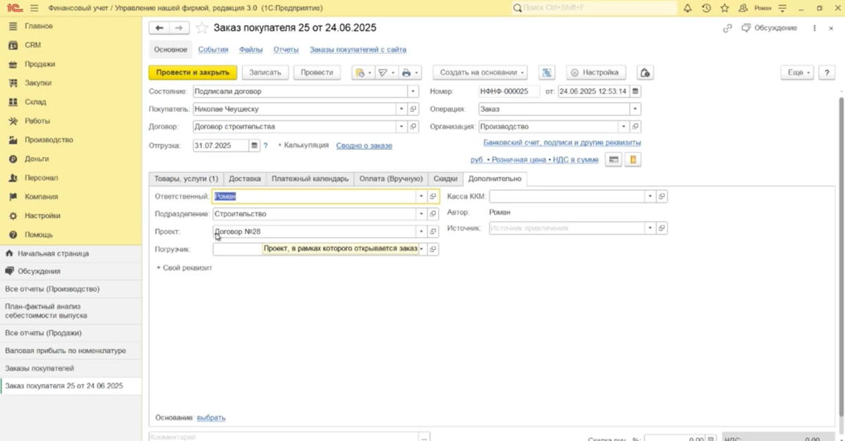845x441 pixels.
Task: Expand the Организация dropdown
Action: [x=623, y=127]
